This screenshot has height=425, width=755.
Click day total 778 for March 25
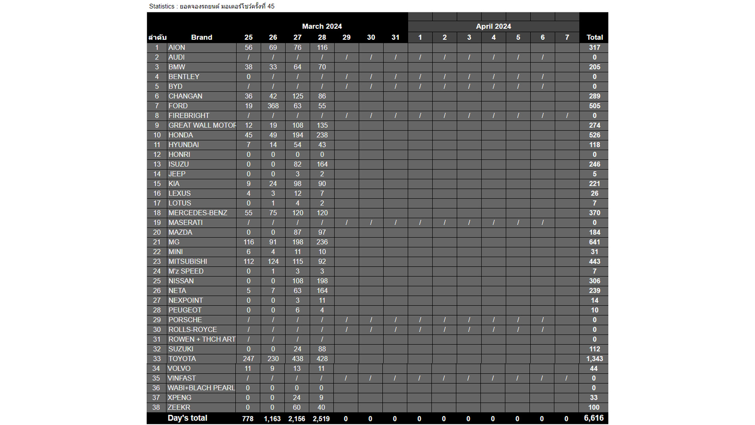tap(248, 419)
